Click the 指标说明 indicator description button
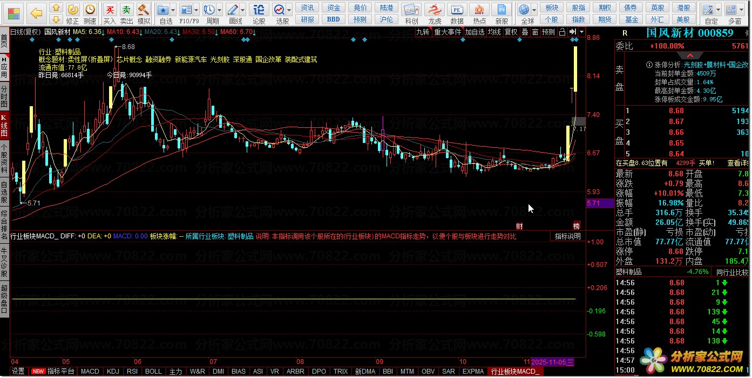Image resolution: width=752 pixels, height=378 pixels. [567, 236]
